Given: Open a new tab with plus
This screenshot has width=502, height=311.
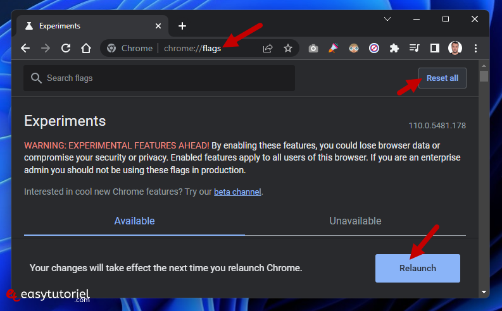Looking at the screenshot, I should point(182,26).
